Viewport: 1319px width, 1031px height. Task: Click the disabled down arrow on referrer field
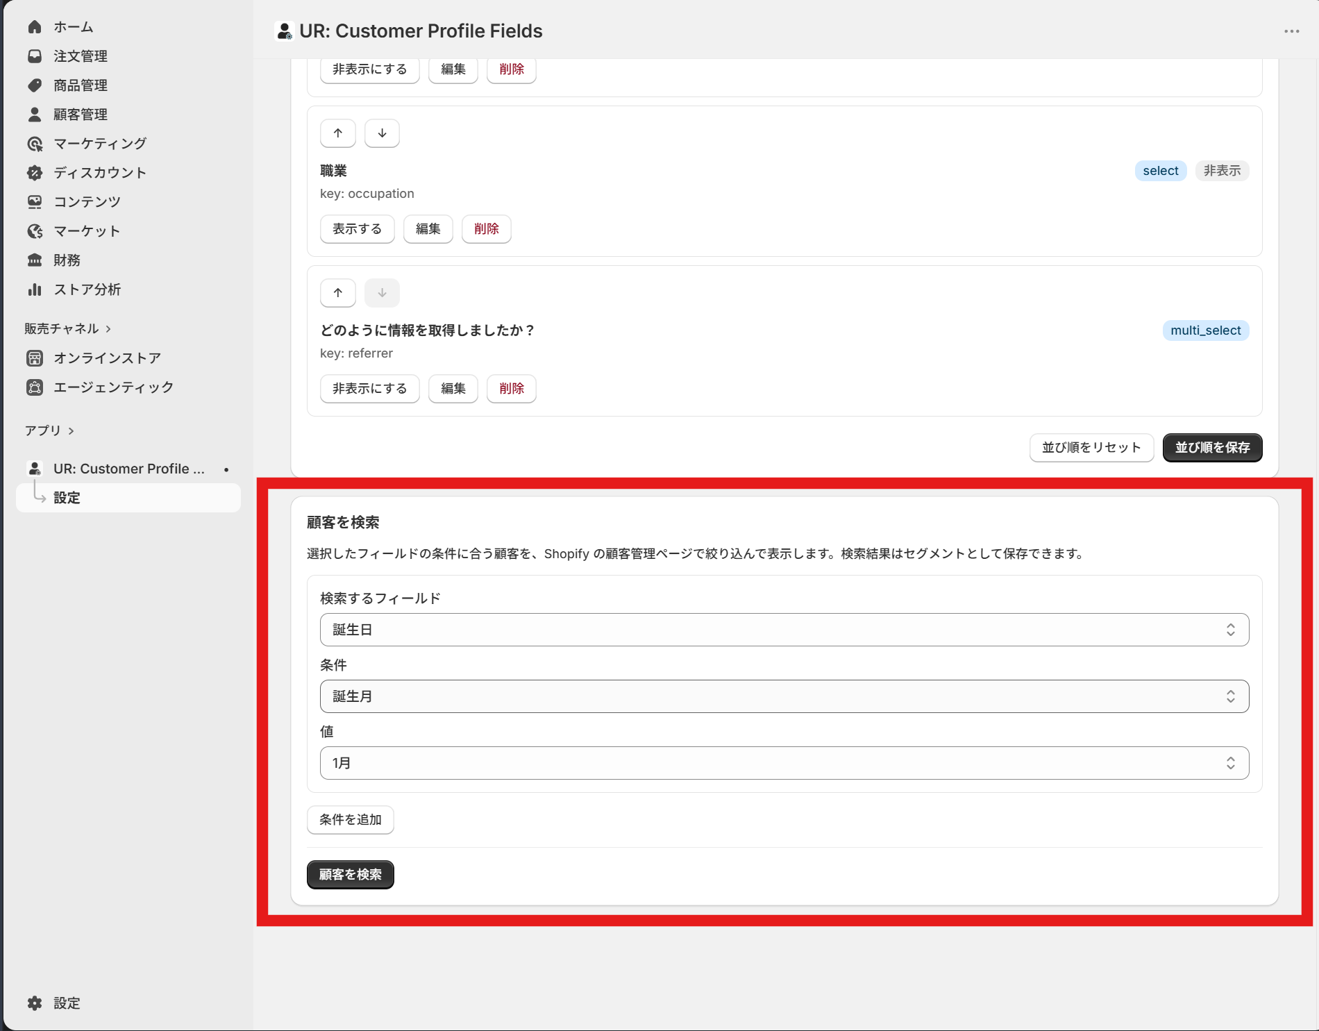(x=382, y=293)
